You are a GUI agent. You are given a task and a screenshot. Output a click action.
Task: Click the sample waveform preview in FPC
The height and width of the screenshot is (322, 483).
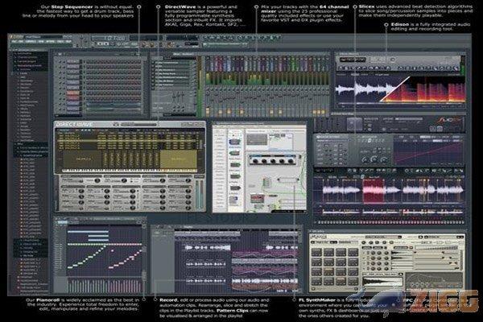pyautogui.click(x=382, y=281)
